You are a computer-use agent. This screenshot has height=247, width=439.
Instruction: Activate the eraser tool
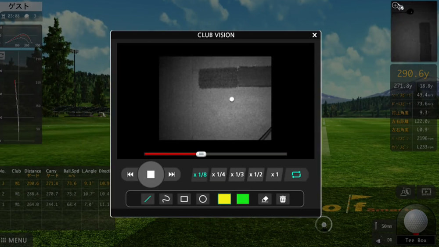coord(265,199)
